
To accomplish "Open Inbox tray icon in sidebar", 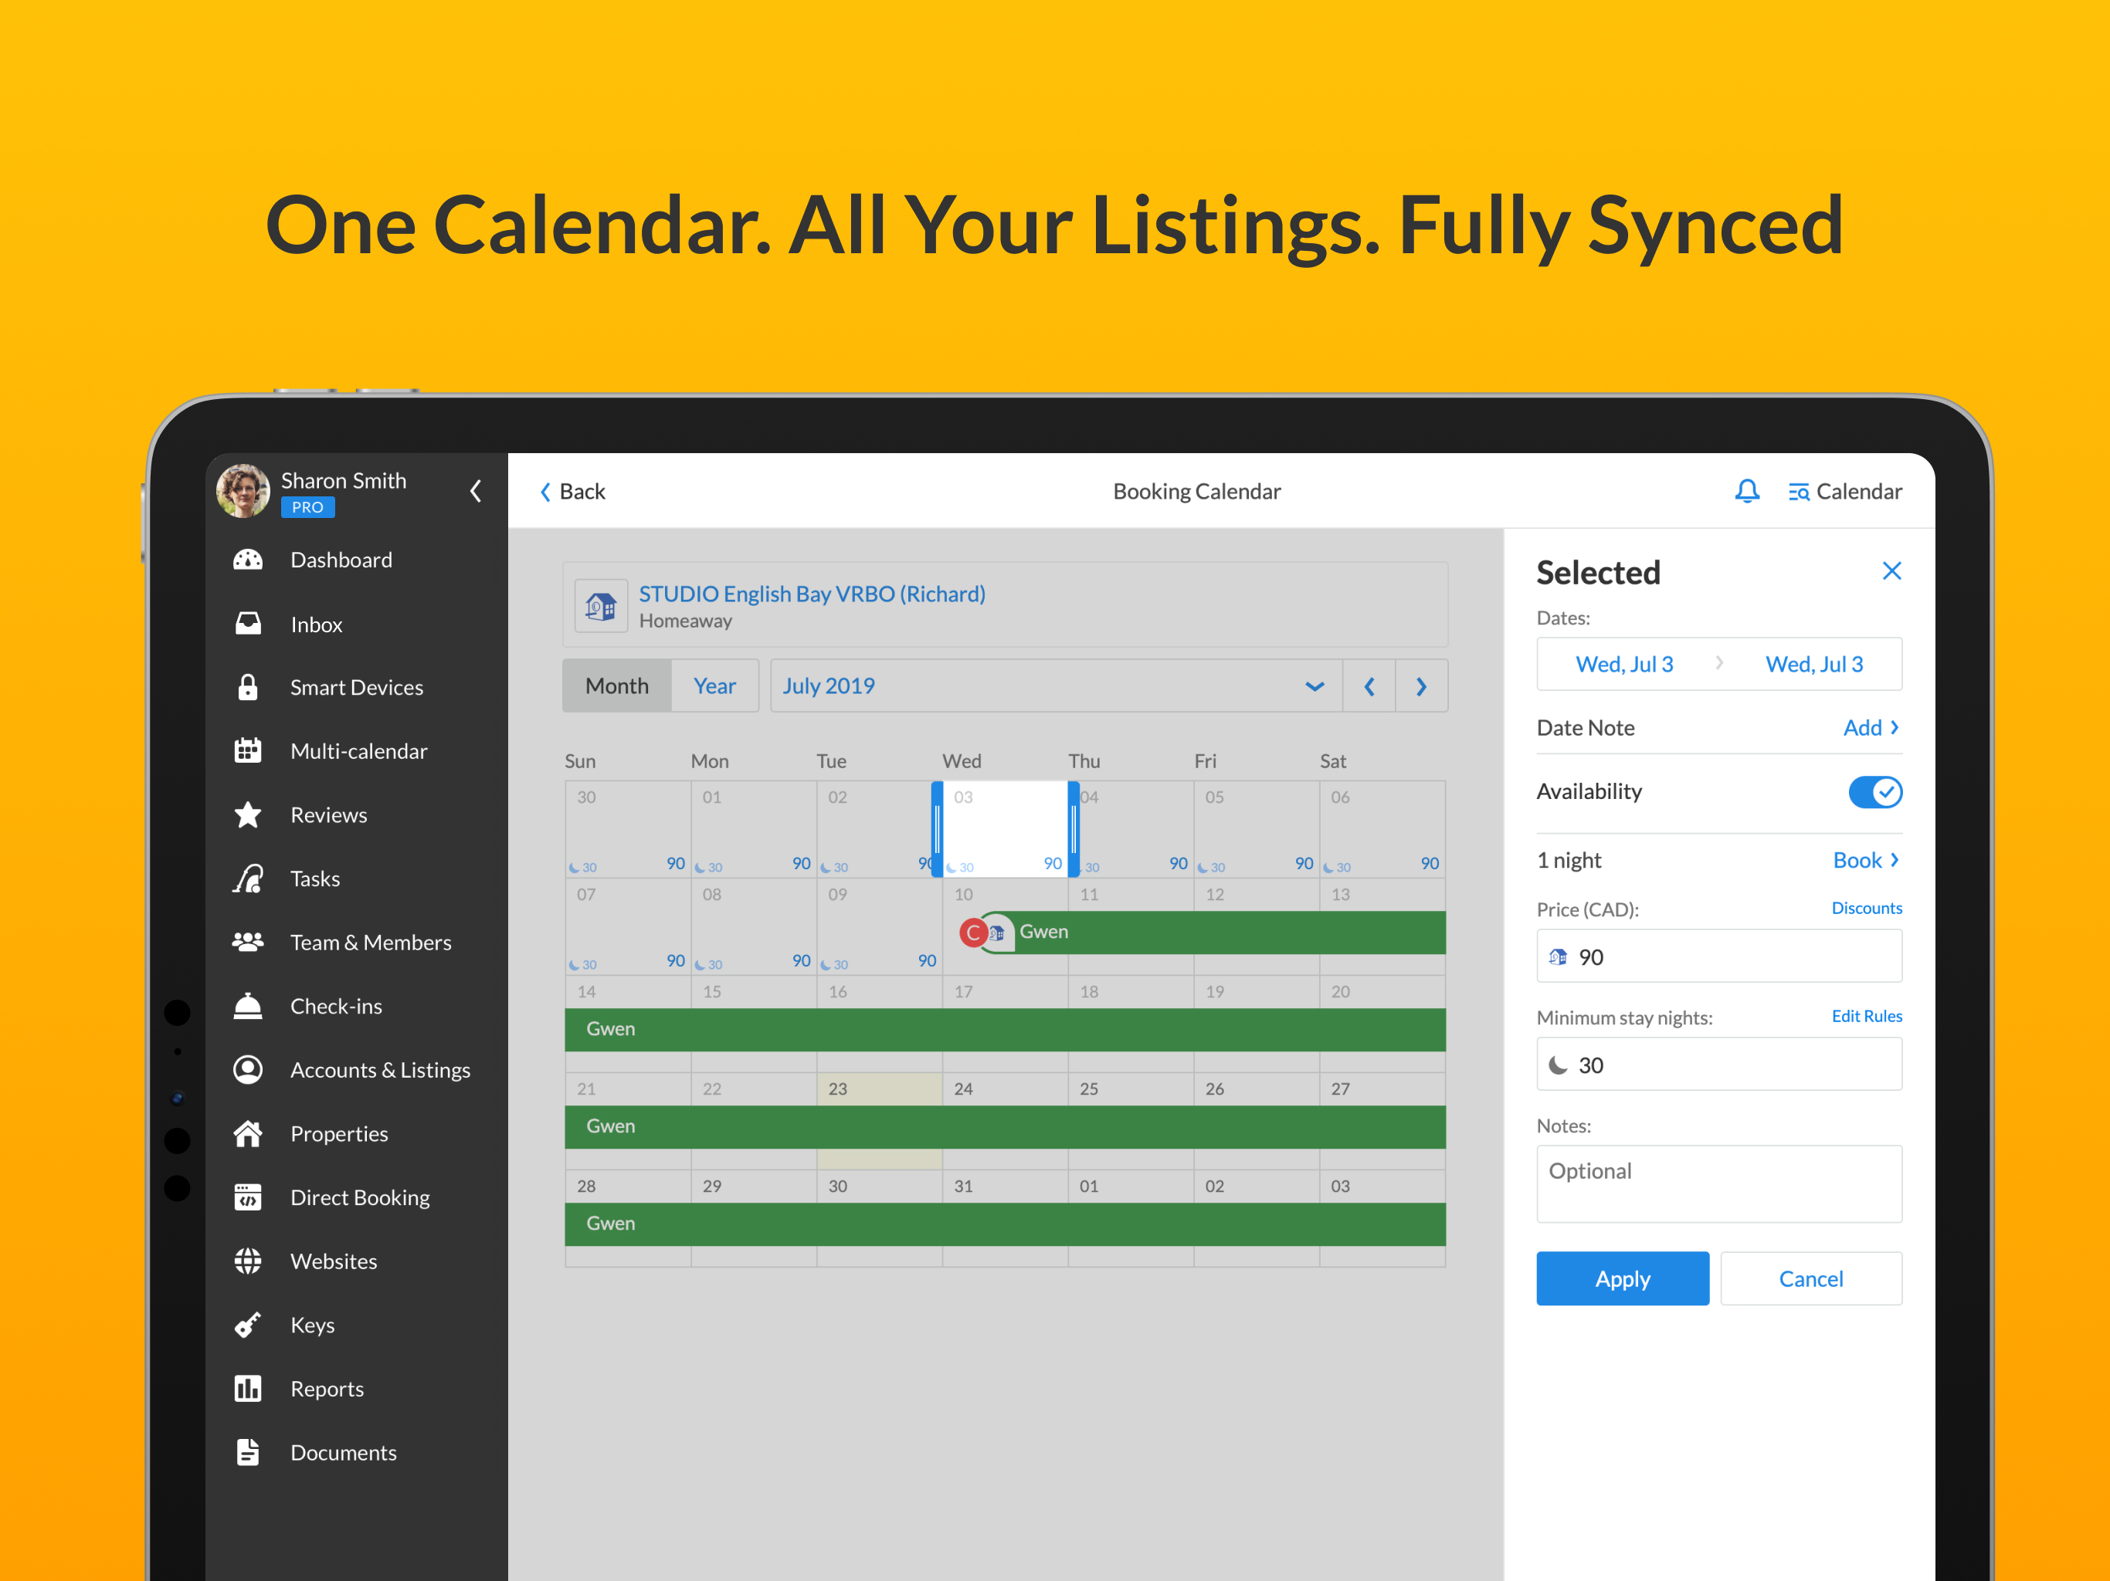I will [248, 624].
